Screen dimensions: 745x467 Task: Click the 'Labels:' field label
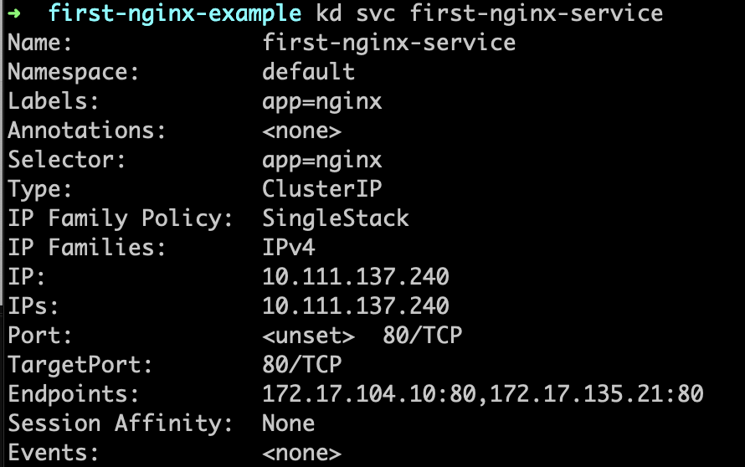click(54, 101)
